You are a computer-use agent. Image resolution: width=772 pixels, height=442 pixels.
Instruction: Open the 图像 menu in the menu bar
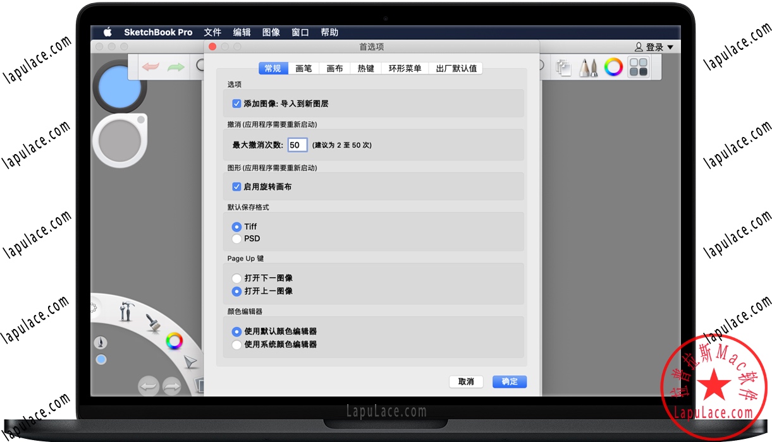click(x=271, y=32)
